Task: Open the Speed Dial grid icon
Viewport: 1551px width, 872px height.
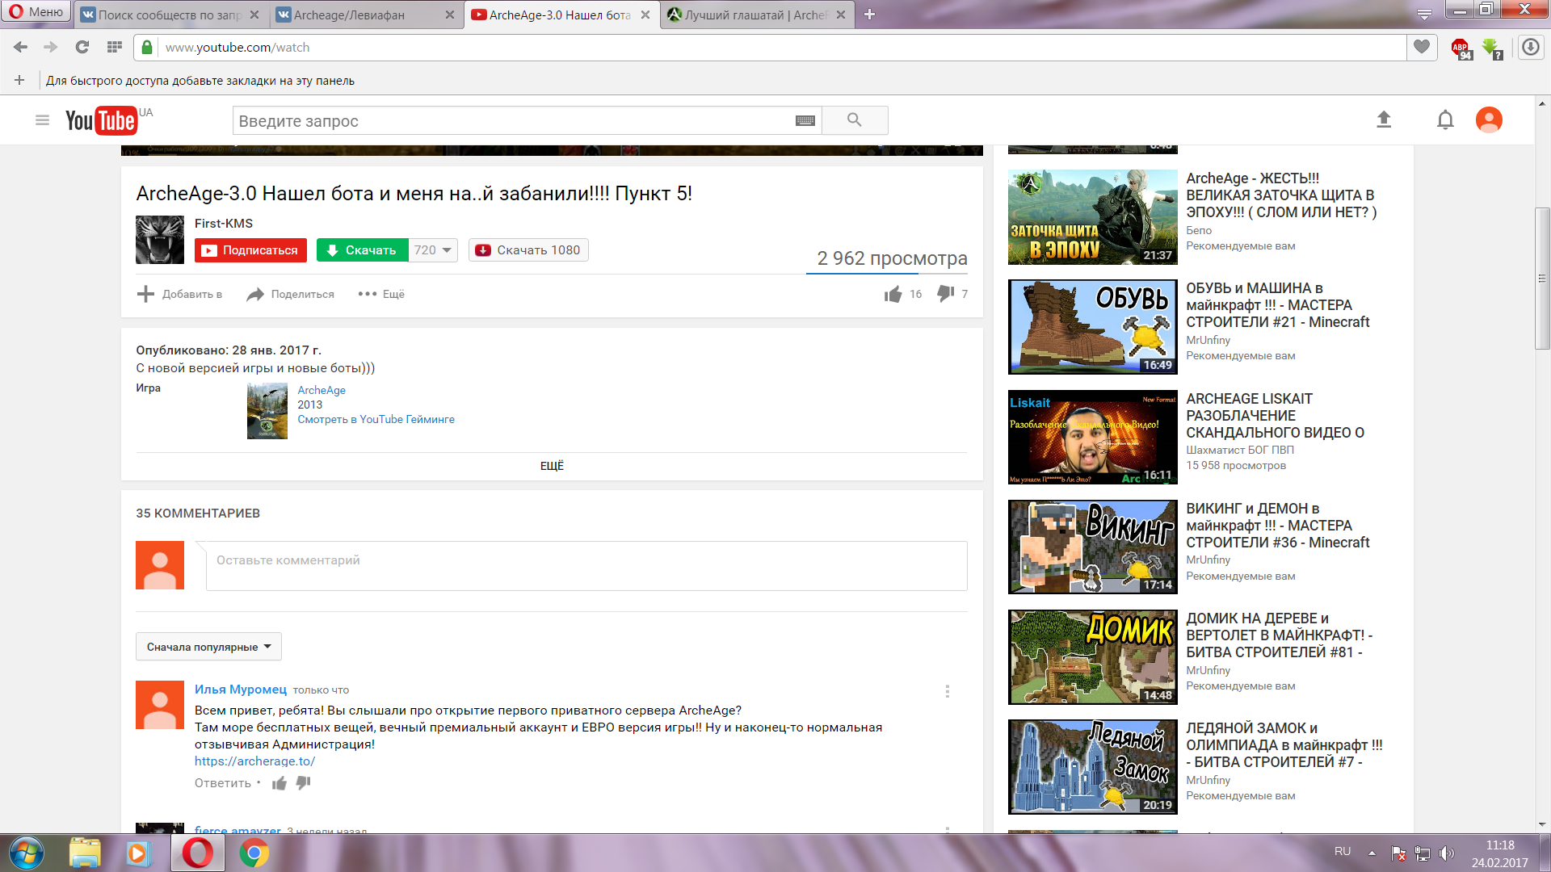Action: tap(115, 47)
